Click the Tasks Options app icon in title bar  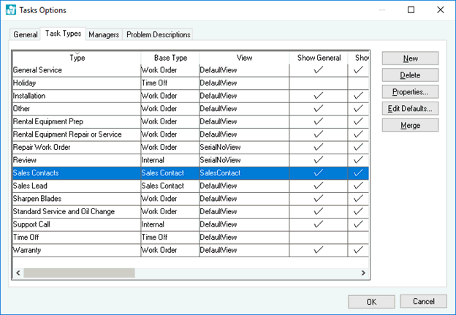(11, 10)
